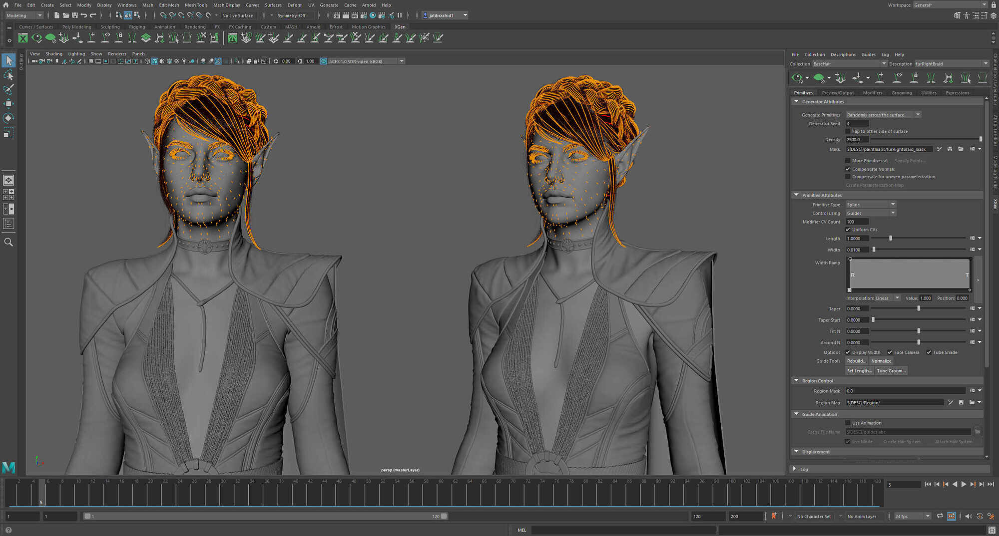Select the arrow Select tool in toolbox
The width and height of the screenshot is (999, 536).
[8, 61]
